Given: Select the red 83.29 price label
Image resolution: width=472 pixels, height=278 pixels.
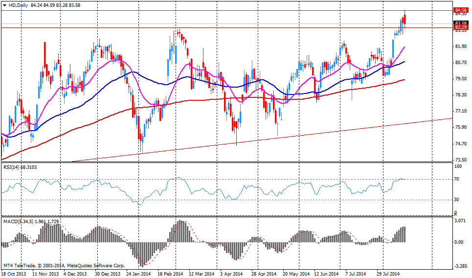Looking at the screenshot, I should 460,28.
